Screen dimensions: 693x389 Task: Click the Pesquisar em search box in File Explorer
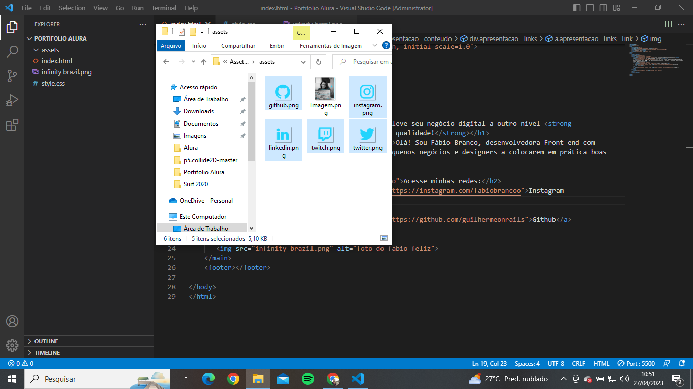pos(362,62)
